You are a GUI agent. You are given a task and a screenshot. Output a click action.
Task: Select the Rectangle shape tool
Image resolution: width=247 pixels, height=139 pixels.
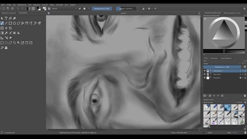10,23
